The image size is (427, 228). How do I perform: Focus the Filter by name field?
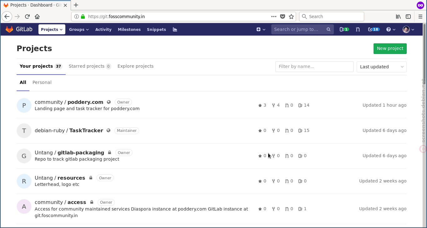pos(314,66)
